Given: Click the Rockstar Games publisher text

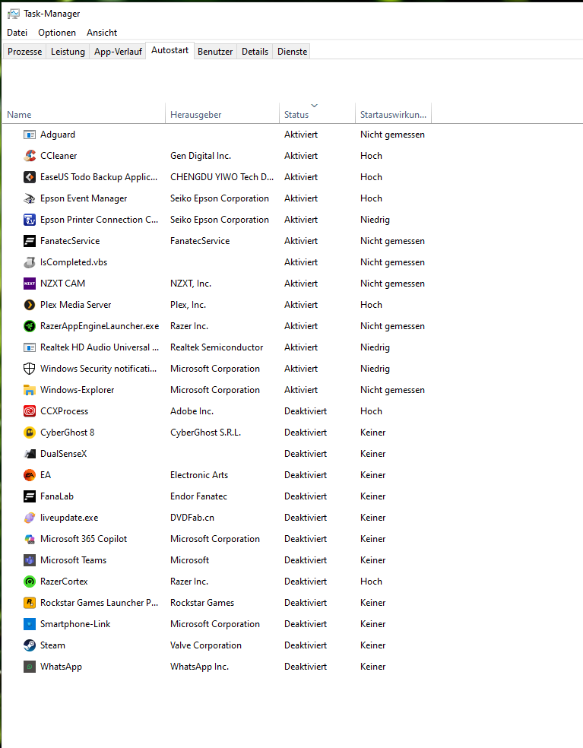Looking at the screenshot, I should click(x=202, y=603).
